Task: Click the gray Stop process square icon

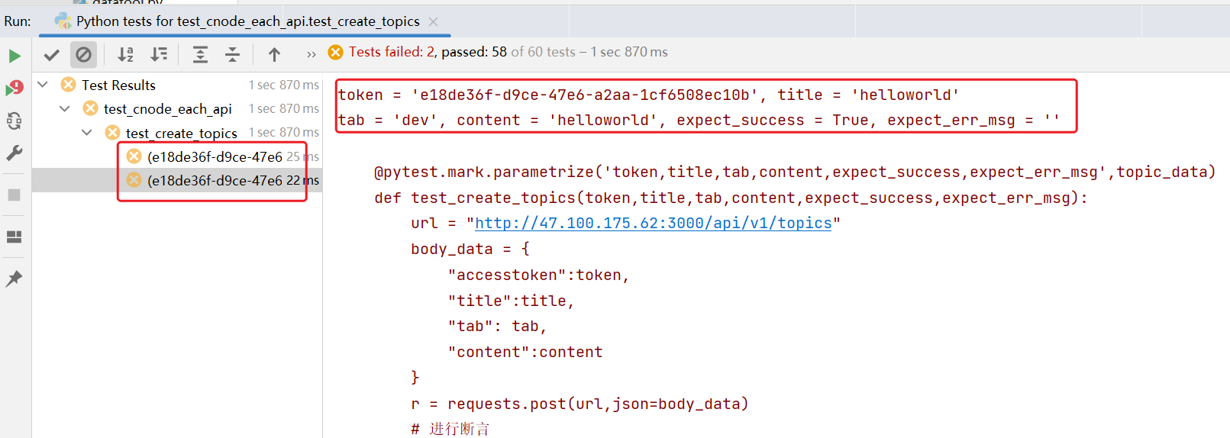Action: coord(14,195)
